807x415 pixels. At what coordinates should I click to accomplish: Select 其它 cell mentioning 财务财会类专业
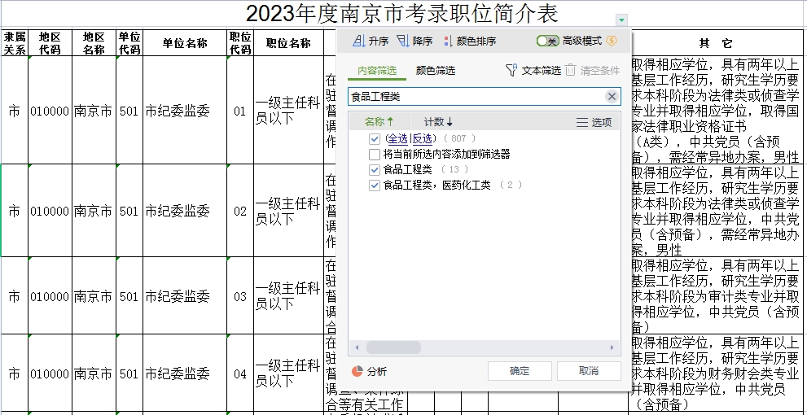point(716,373)
